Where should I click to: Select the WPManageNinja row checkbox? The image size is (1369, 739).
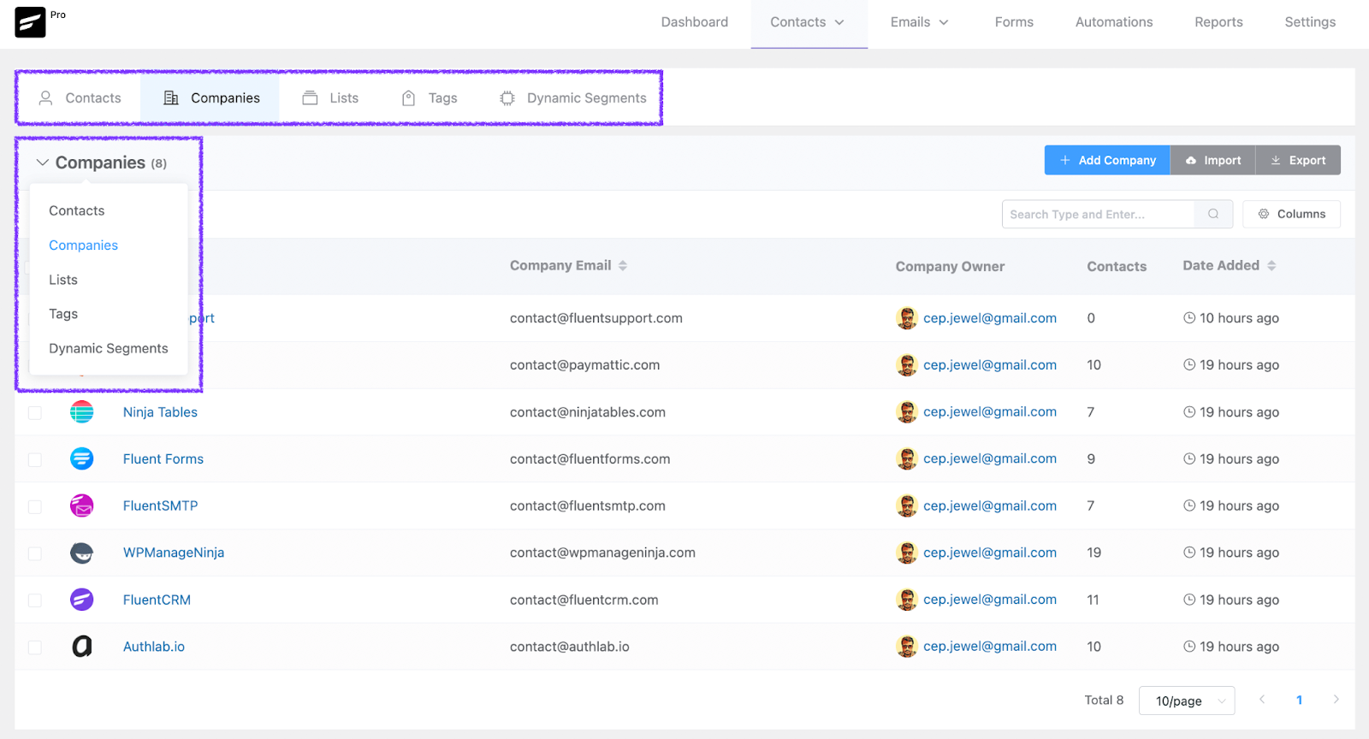pos(35,553)
